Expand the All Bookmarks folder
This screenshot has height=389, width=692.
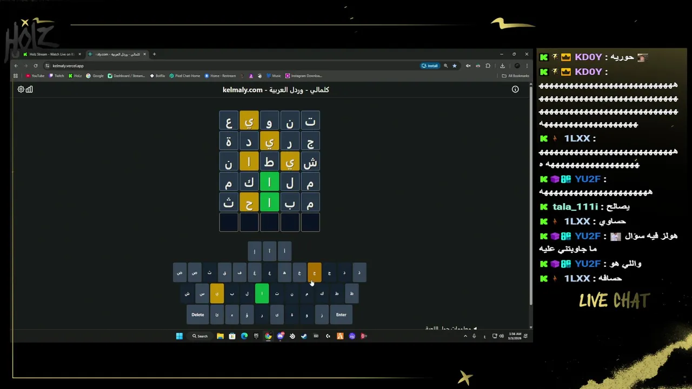pos(515,76)
